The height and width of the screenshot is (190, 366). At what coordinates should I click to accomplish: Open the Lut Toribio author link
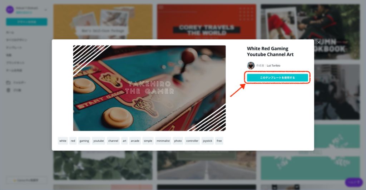click(x=273, y=66)
